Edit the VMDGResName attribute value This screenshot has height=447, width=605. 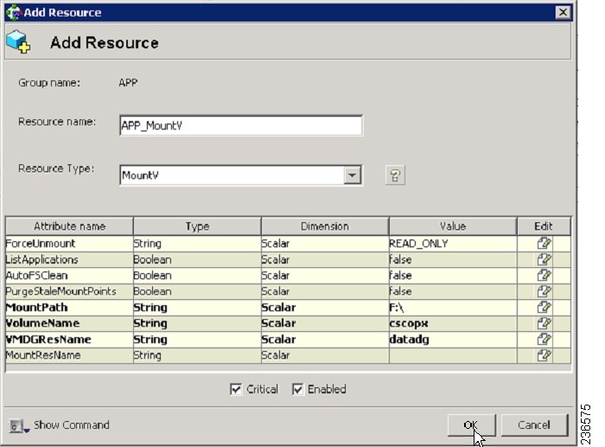[x=544, y=339]
